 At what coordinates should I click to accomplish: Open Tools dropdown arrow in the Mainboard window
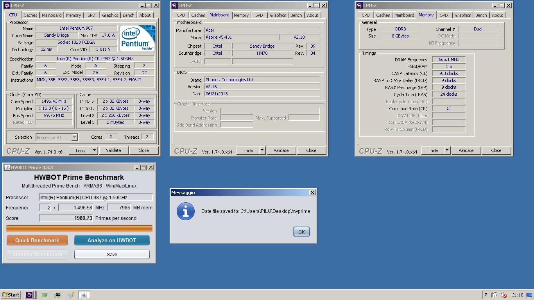coord(262,150)
